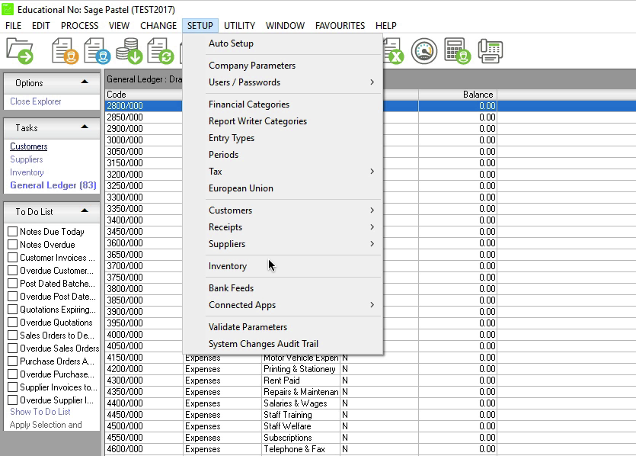Image resolution: width=636 pixels, height=456 pixels.
Task: Collapse the To Do List panel
Action: (85, 211)
